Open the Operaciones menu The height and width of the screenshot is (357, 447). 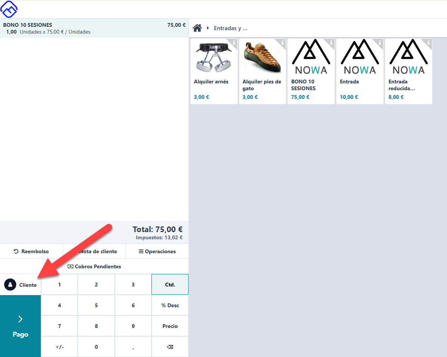[157, 251]
